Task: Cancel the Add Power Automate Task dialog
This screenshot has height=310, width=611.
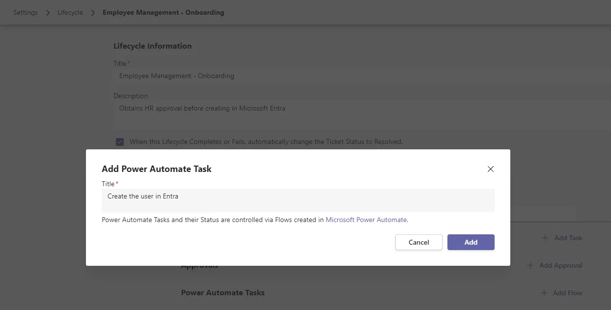Action: point(419,242)
